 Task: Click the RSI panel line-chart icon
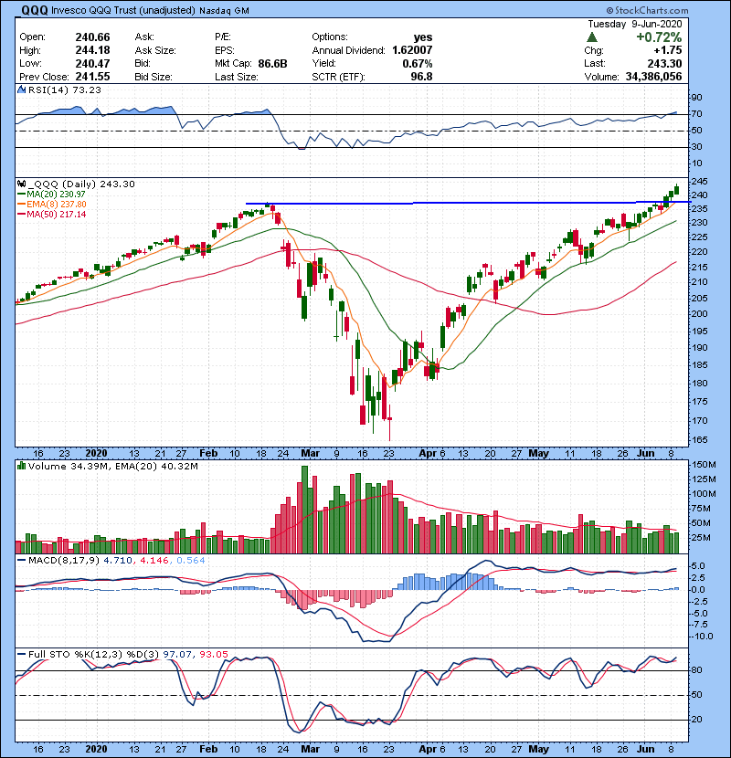[21, 89]
